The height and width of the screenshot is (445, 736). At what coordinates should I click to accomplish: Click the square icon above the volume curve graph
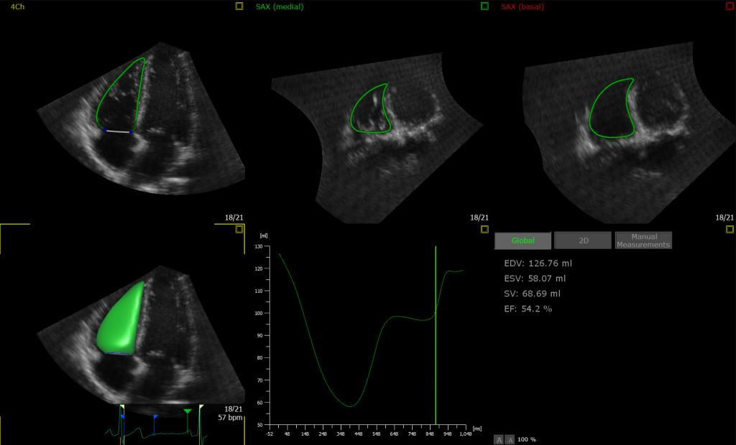coord(485,229)
